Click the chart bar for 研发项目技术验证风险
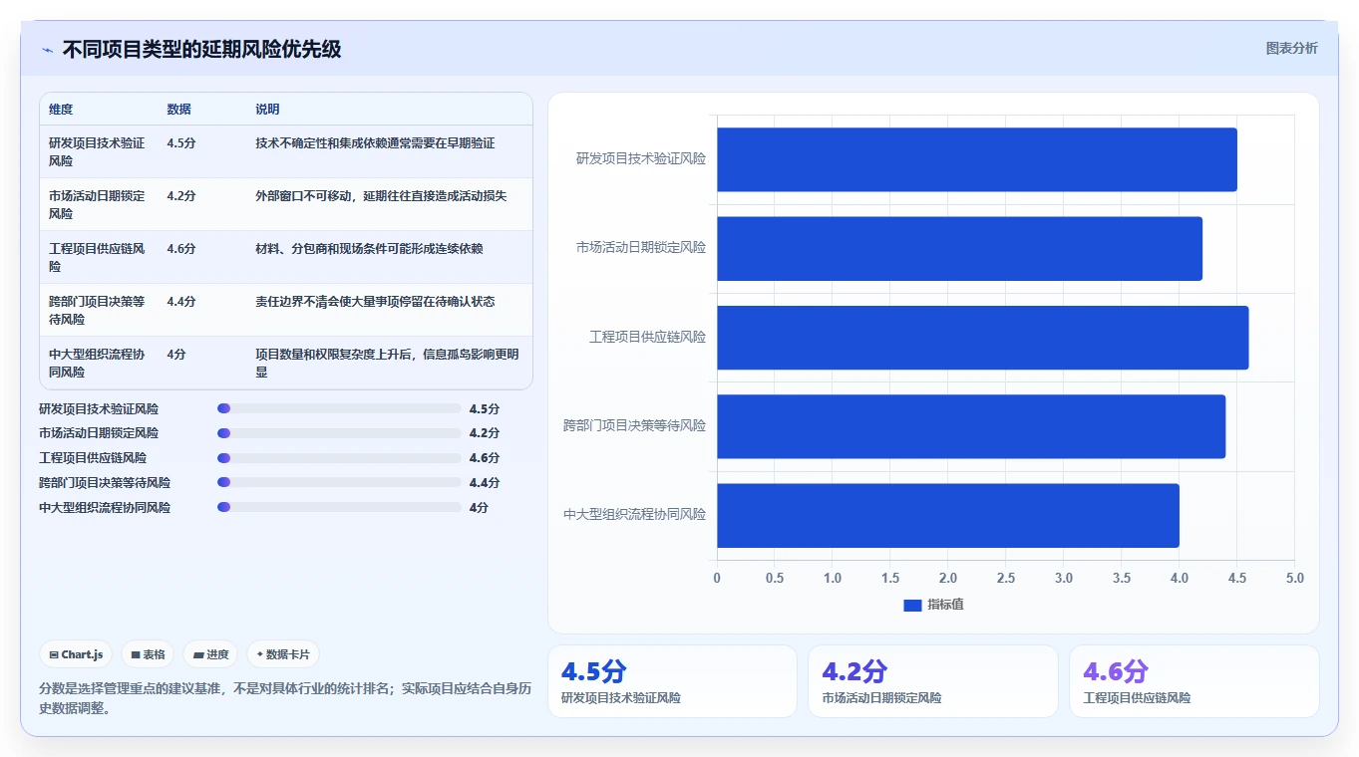Image resolution: width=1359 pixels, height=757 pixels. [977, 159]
